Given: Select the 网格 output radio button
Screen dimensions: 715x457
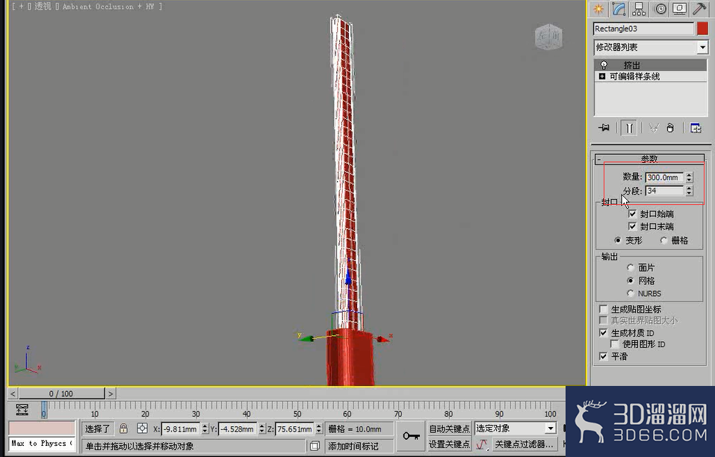Looking at the screenshot, I should point(630,280).
